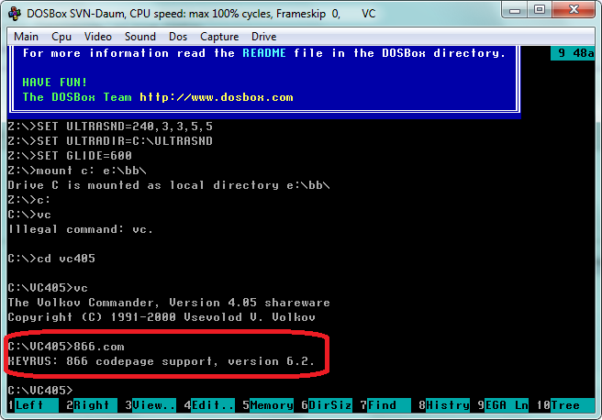This screenshot has height=420, width=602.
Task: Click the http://www.dosbox.com link text
Action: point(217,97)
